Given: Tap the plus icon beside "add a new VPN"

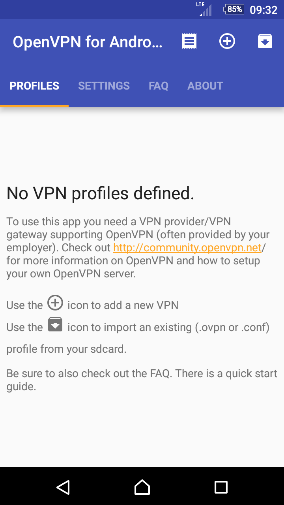Looking at the screenshot, I should pyautogui.click(x=55, y=303).
